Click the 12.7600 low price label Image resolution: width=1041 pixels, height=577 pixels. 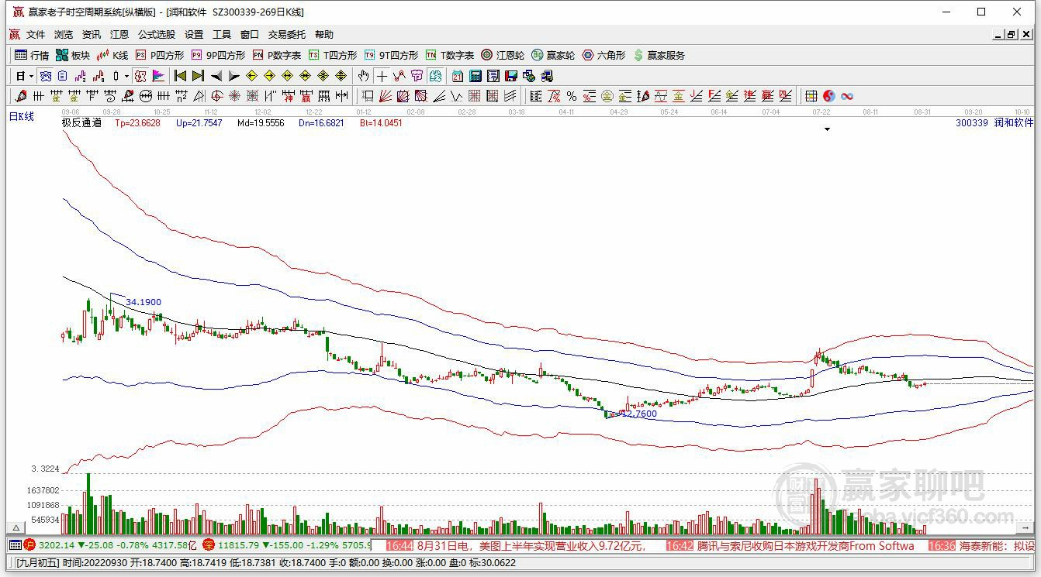tap(639, 414)
